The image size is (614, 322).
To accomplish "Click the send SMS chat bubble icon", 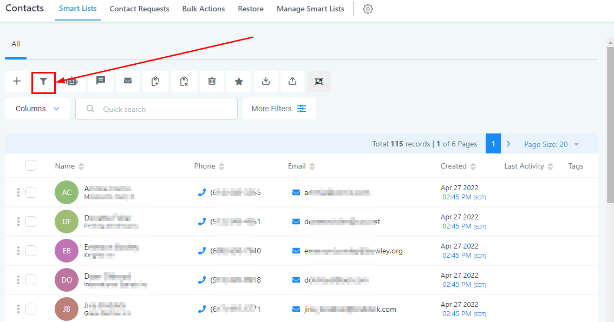I will 101,81.
